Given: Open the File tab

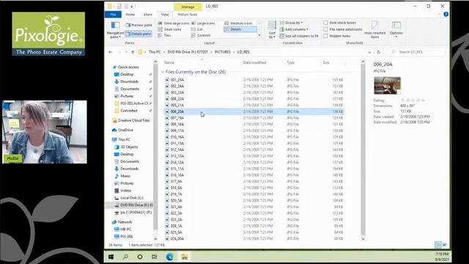Looking at the screenshot, I should tap(113, 15).
